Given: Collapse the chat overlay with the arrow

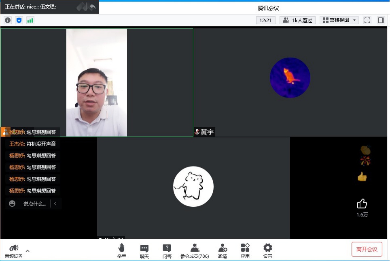Looking at the screenshot, I should pyautogui.click(x=55, y=204).
